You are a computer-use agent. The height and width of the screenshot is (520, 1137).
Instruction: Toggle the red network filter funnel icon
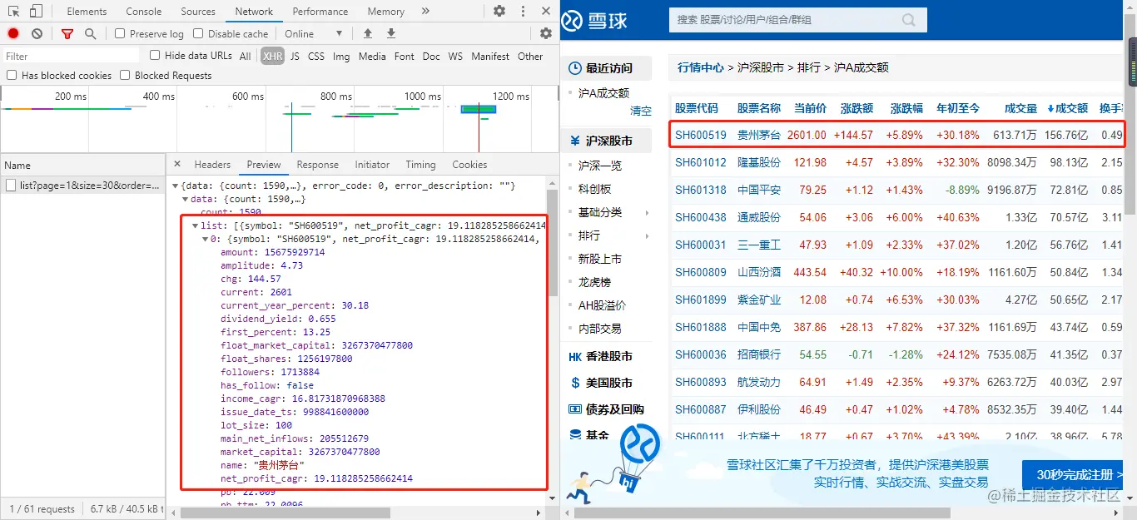[67, 33]
